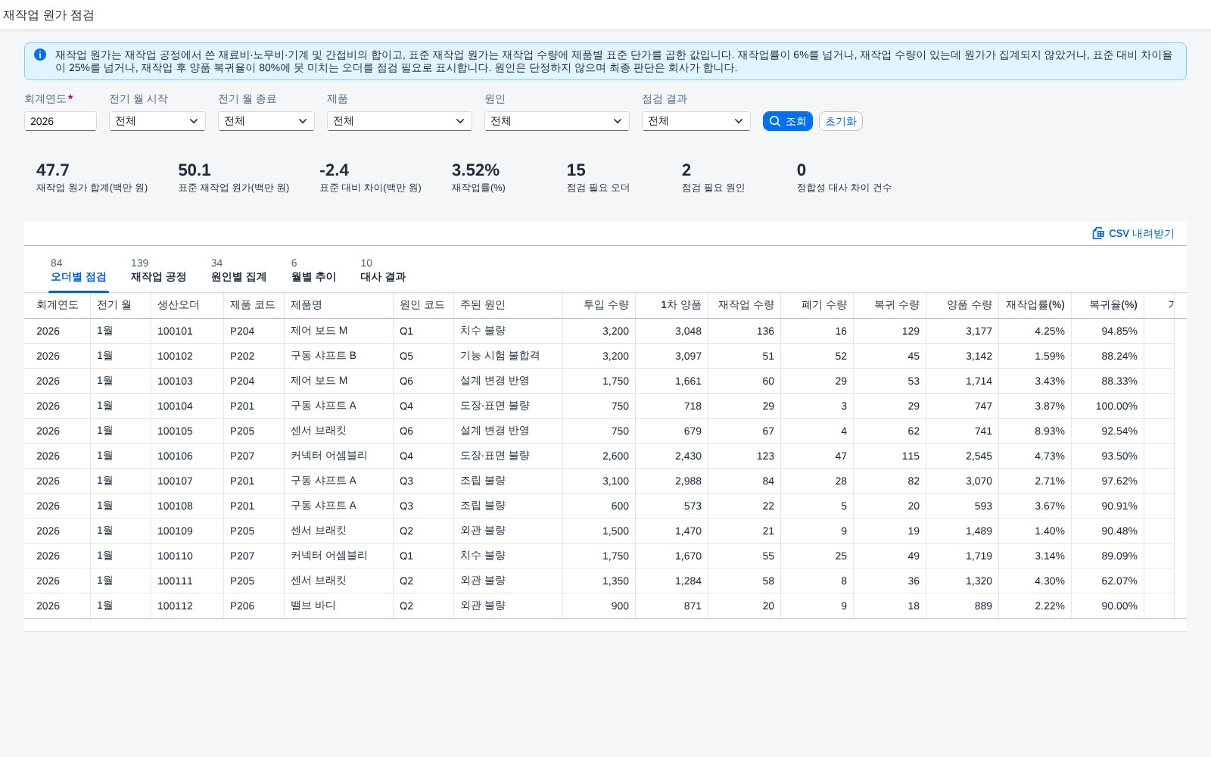The width and height of the screenshot is (1211, 757).
Task: Click the 주된 원인 column header
Action: (x=508, y=305)
